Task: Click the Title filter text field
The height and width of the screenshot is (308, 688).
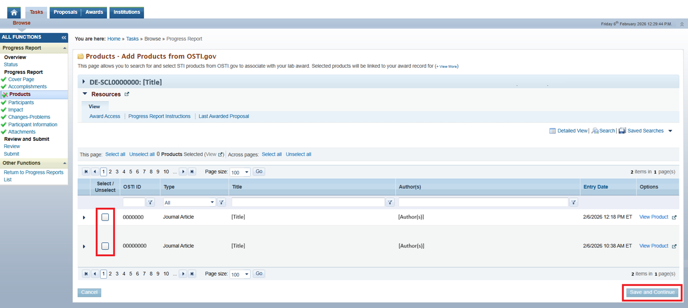Action: click(308, 202)
